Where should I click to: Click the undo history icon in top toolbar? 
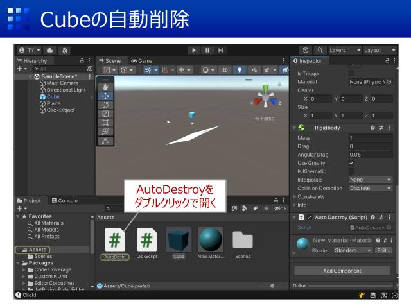(x=305, y=50)
